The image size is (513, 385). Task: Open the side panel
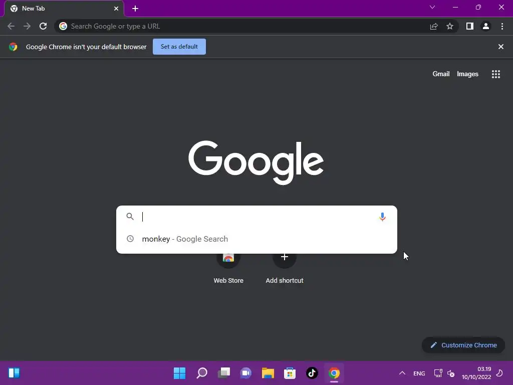[x=470, y=26]
